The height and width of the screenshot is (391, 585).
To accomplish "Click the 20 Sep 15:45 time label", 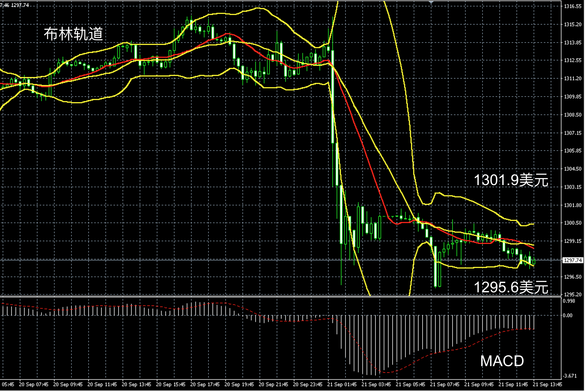I will 171,385.
